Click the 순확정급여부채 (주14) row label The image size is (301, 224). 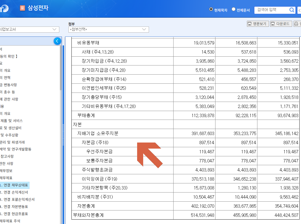(104, 79)
